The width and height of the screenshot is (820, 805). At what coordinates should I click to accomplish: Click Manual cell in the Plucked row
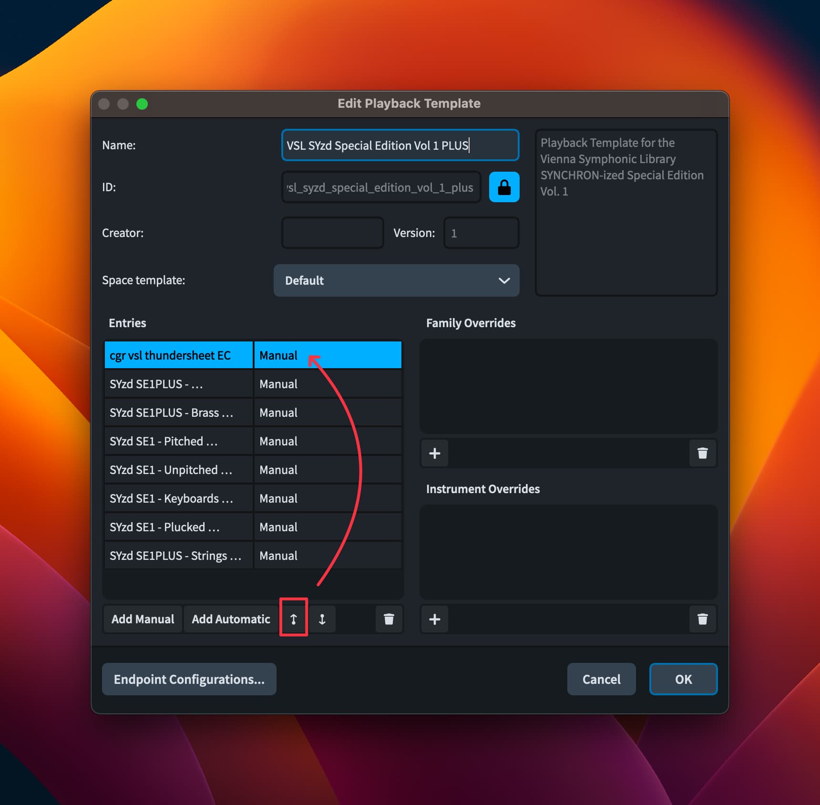pyautogui.click(x=328, y=527)
